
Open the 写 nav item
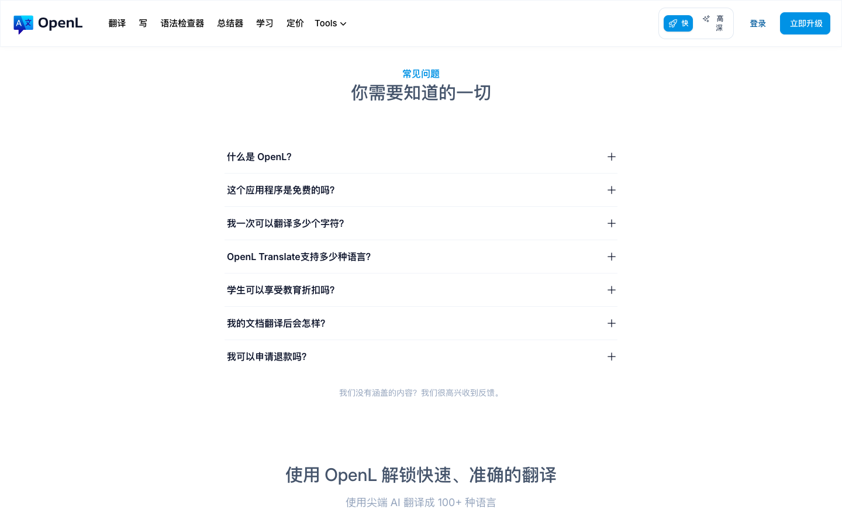click(143, 23)
